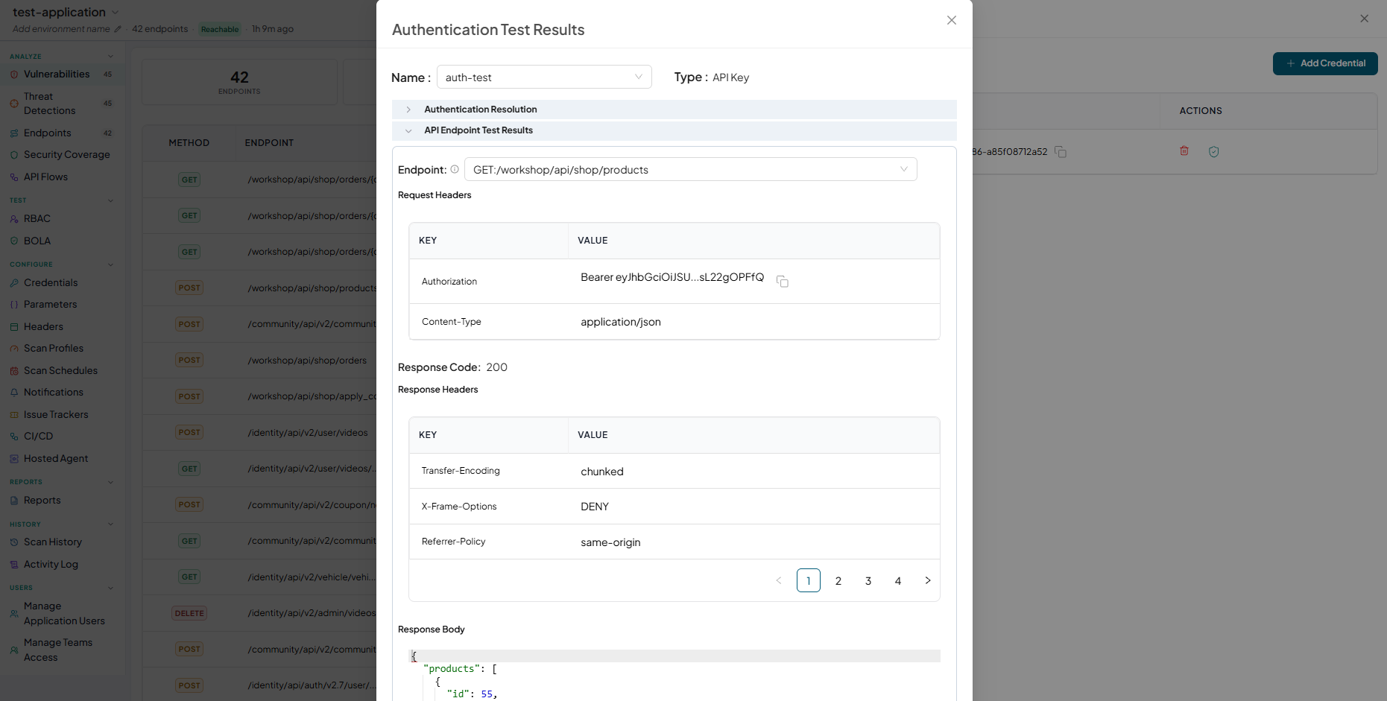Click the application/json Content-Type value
Viewport: 1387px width, 701px height.
click(620, 322)
